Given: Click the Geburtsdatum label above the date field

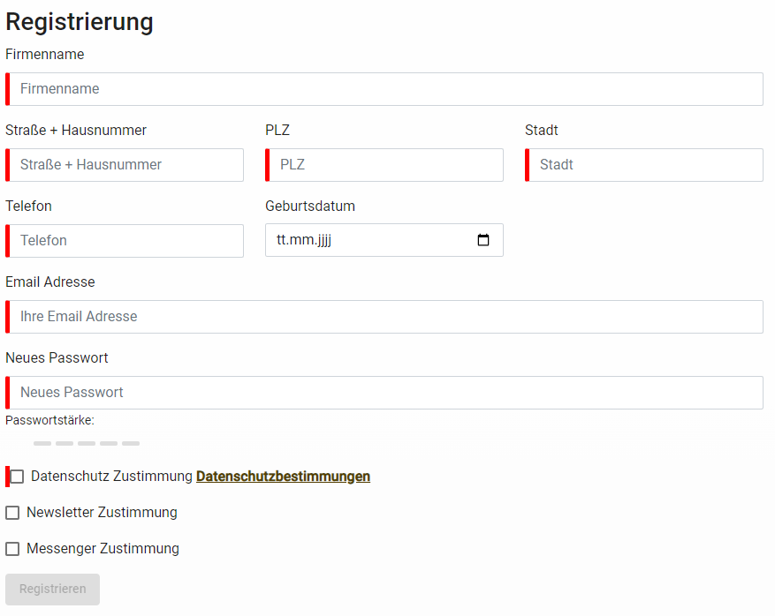Looking at the screenshot, I should click(x=310, y=207).
